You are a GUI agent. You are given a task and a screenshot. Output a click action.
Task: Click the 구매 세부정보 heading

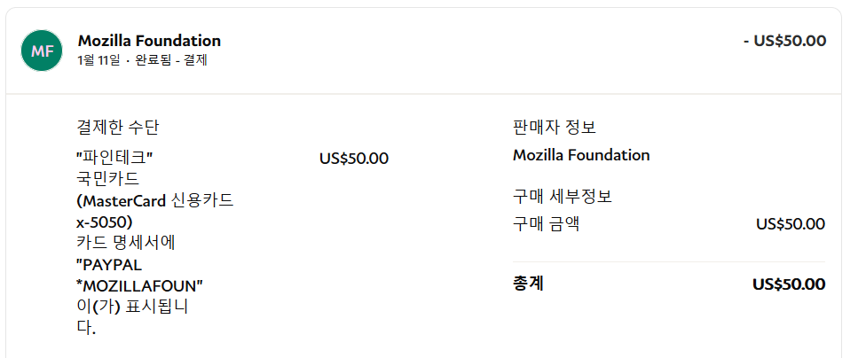(x=563, y=197)
